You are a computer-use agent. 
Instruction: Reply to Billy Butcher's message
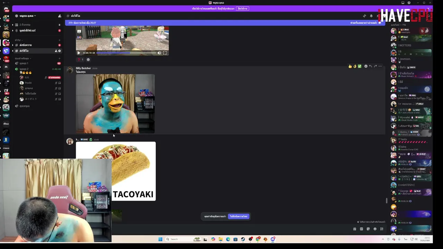(x=370, y=66)
